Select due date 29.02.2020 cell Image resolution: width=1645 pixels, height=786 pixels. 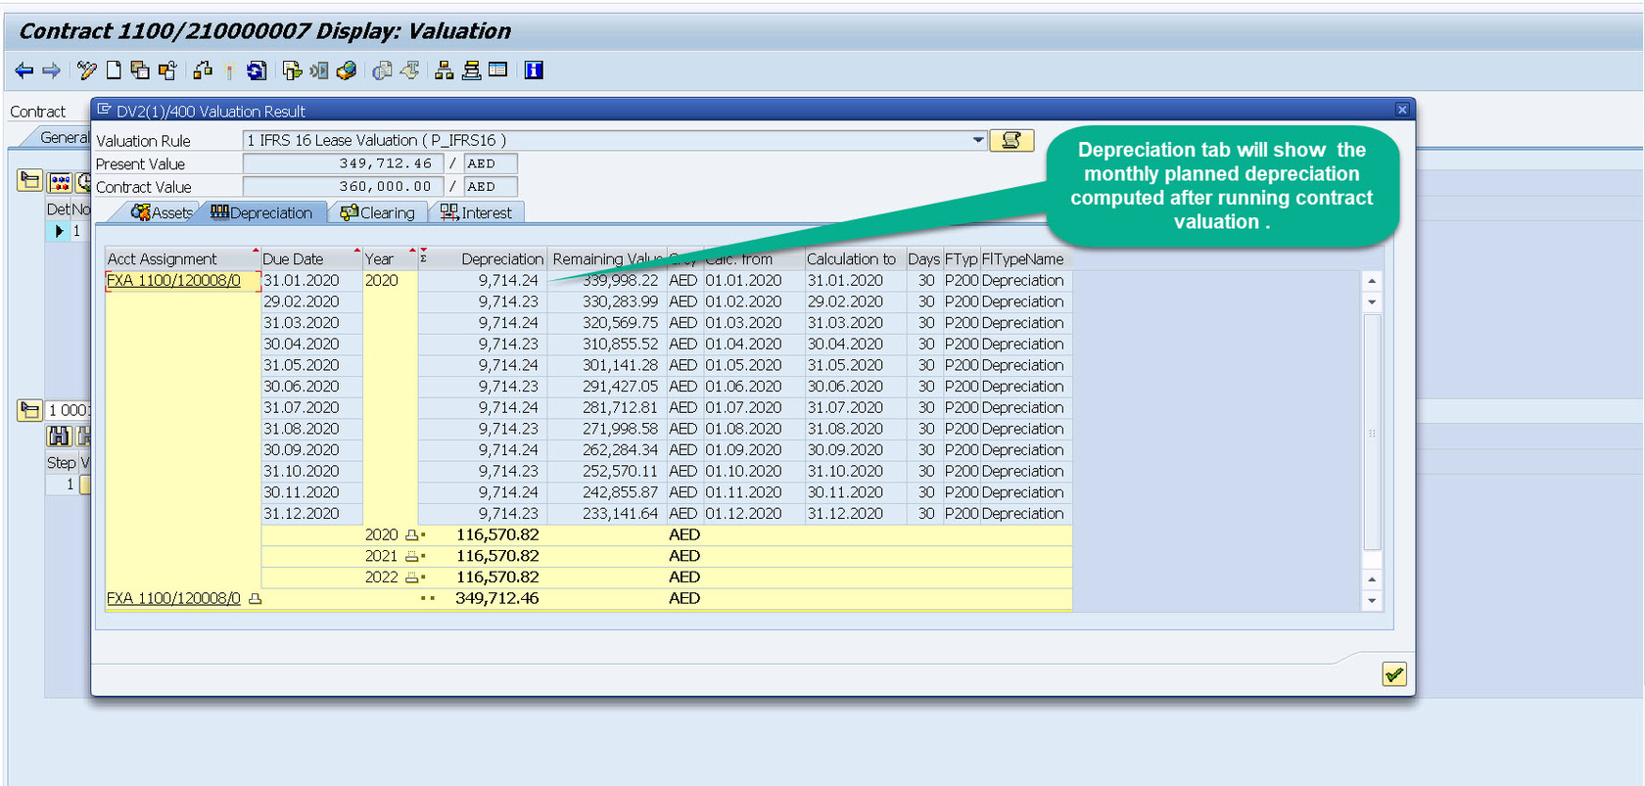(311, 302)
